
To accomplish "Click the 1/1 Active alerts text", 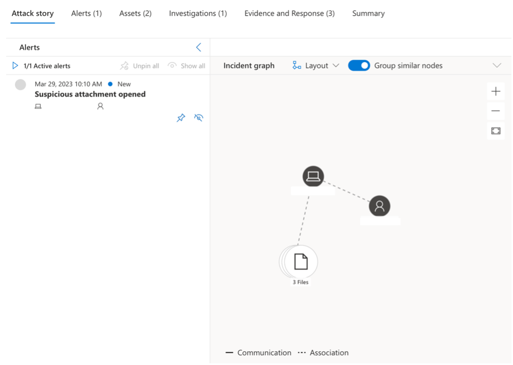I will (x=47, y=66).
